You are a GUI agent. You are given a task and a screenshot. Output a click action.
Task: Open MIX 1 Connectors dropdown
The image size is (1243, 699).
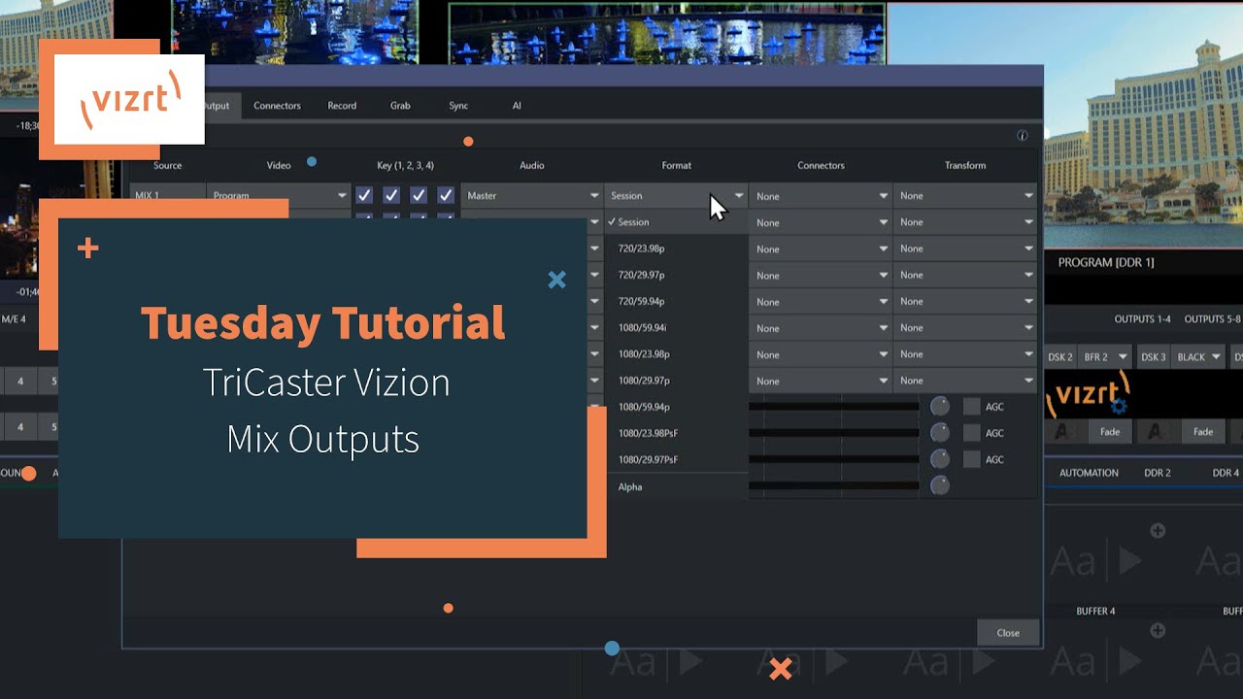[x=821, y=195]
